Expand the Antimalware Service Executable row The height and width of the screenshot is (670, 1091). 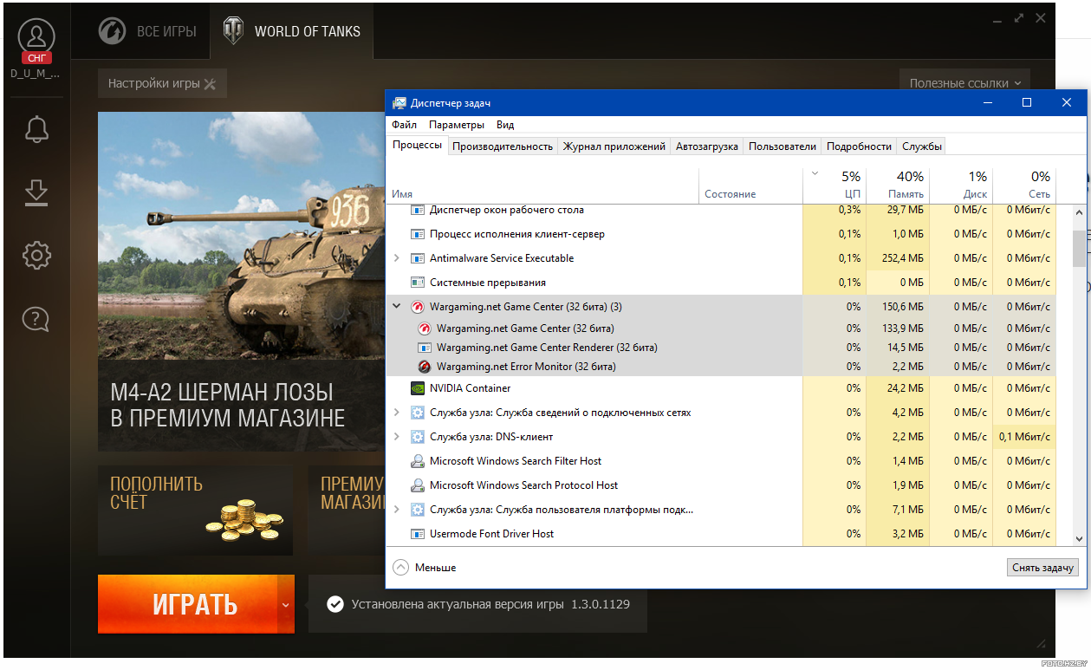[x=397, y=258]
